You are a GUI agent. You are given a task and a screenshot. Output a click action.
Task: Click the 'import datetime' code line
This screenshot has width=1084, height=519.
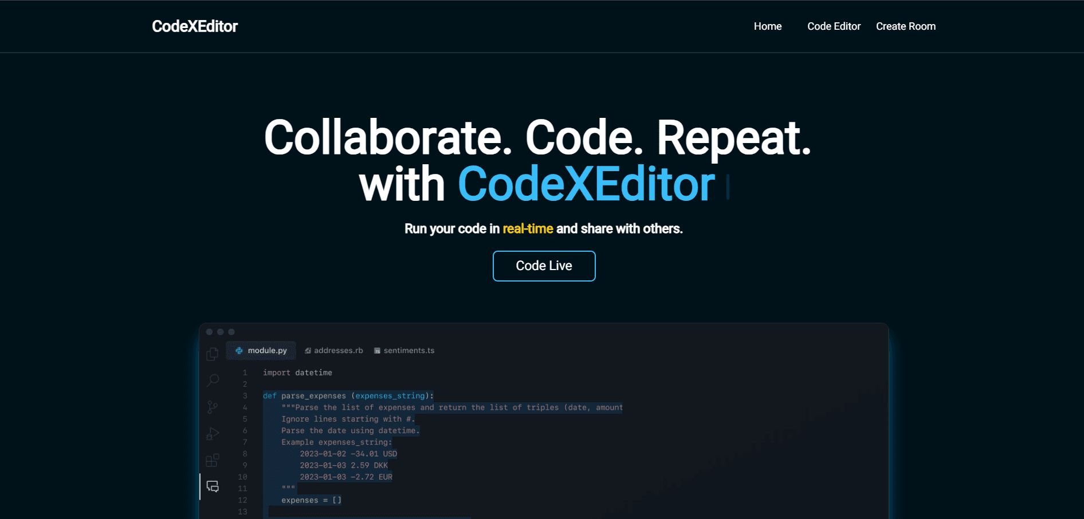pos(297,373)
